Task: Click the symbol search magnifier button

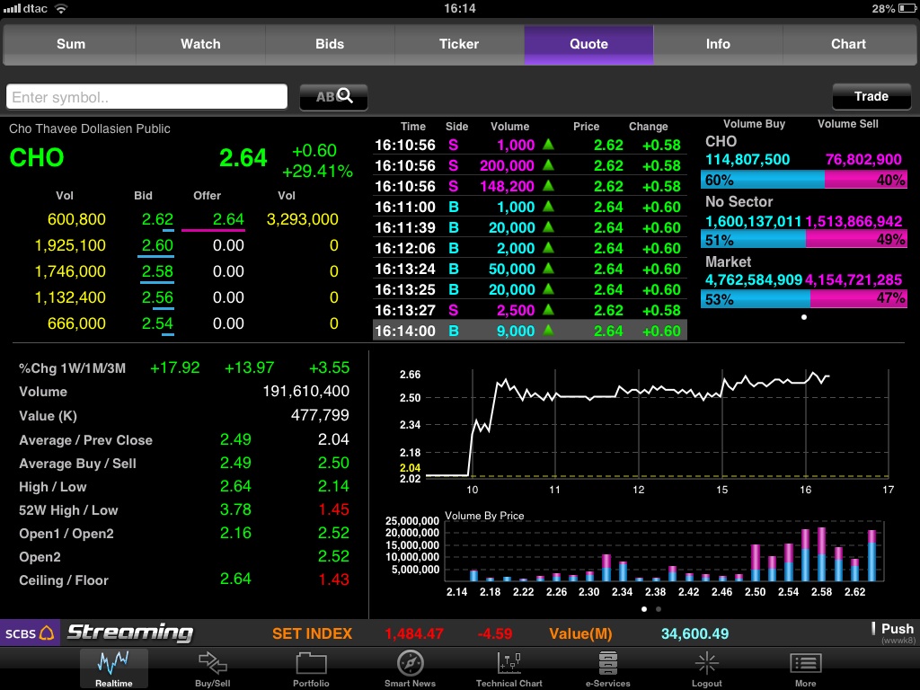Action: (x=333, y=97)
